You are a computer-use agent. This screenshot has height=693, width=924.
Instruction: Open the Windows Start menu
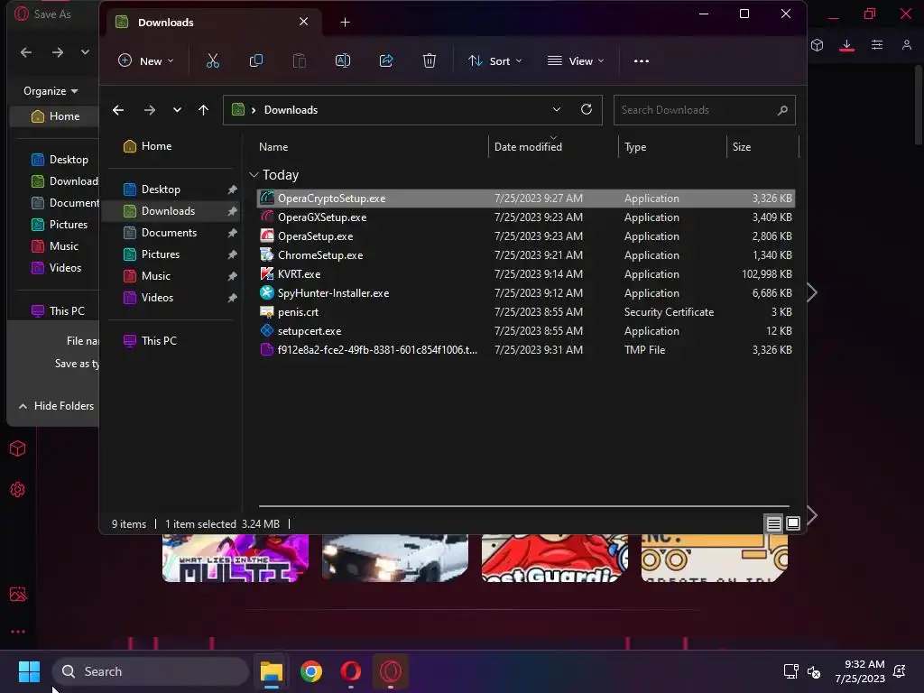pos(29,671)
